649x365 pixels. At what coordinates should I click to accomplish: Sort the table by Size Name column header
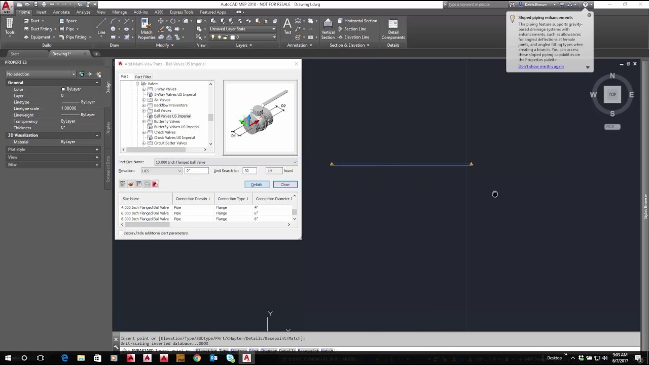pyautogui.click(x=146, y=199)
